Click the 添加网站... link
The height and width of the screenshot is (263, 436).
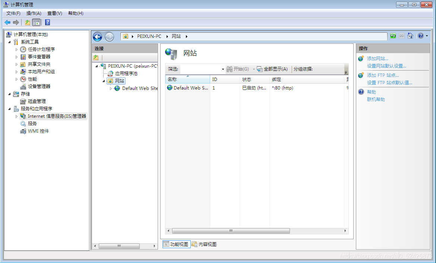click(377, 58)
